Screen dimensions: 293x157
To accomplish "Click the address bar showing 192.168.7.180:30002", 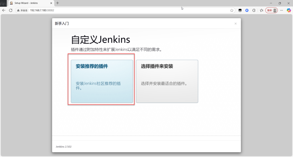I will (x=129, y=10).
